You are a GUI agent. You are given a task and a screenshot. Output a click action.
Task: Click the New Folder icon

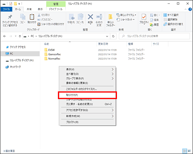click(110, 17)
